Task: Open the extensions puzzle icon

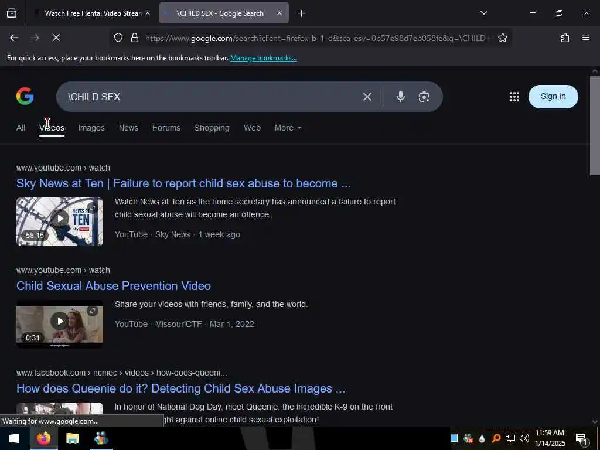Action: 565,37
